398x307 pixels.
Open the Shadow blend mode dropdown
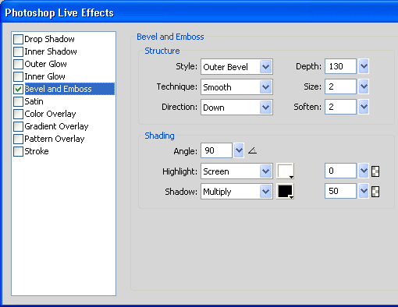(x=236, y=192)
